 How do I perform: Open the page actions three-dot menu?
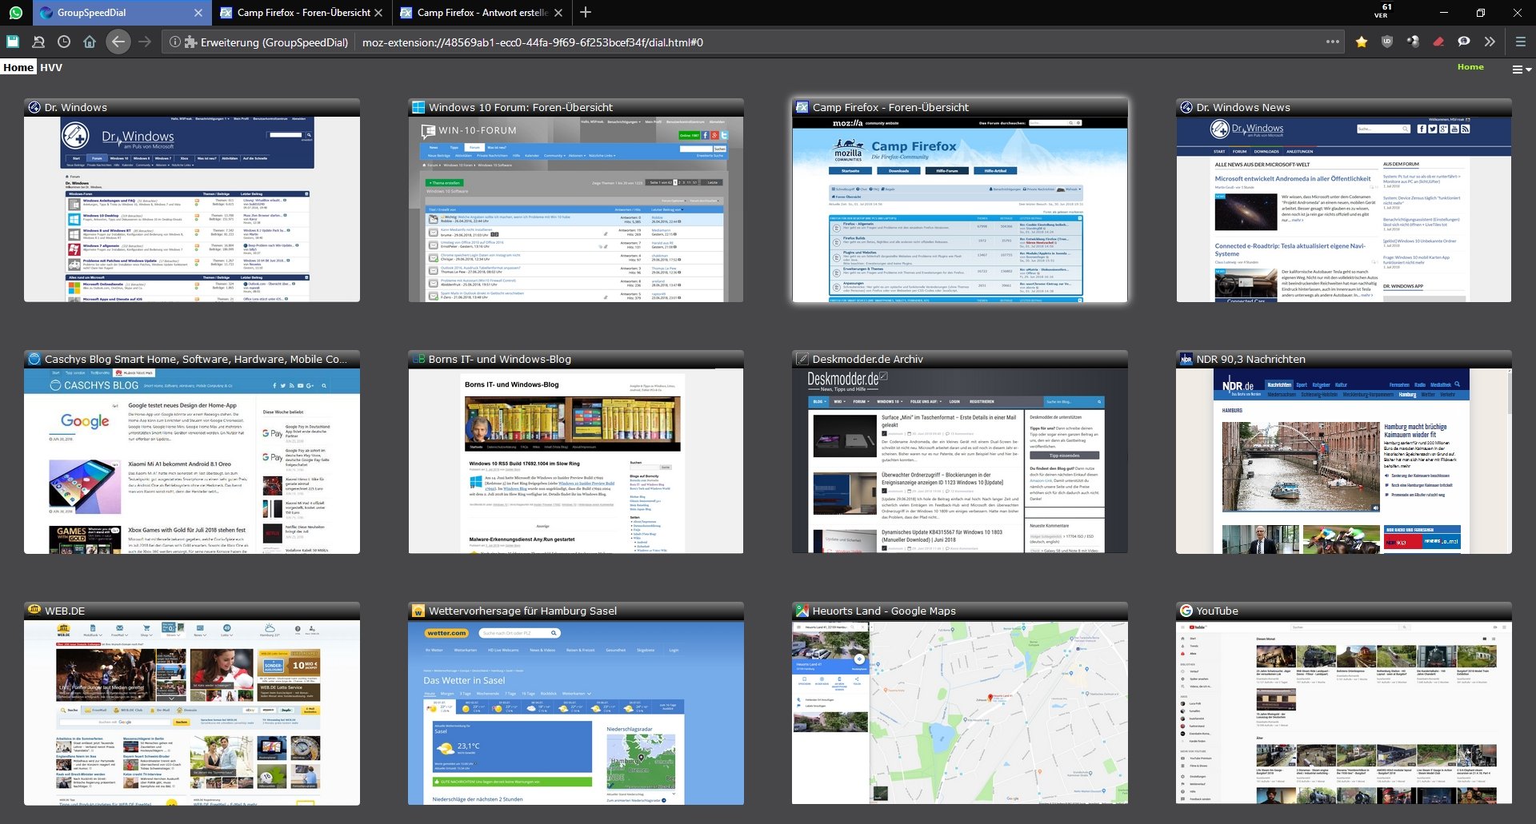coord(1332,42)
